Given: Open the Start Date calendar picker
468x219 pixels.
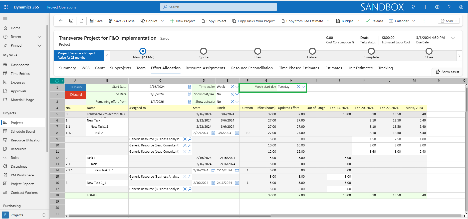Looking at the screenshot, I should [x=189, y=87].
